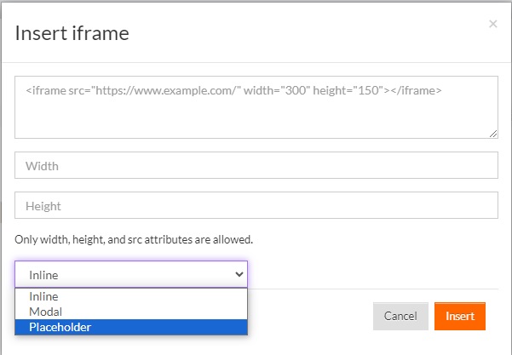This screenshot has width=512, height=355.
Task: Click the textarea resize grip icon
Action: [493, 134]
